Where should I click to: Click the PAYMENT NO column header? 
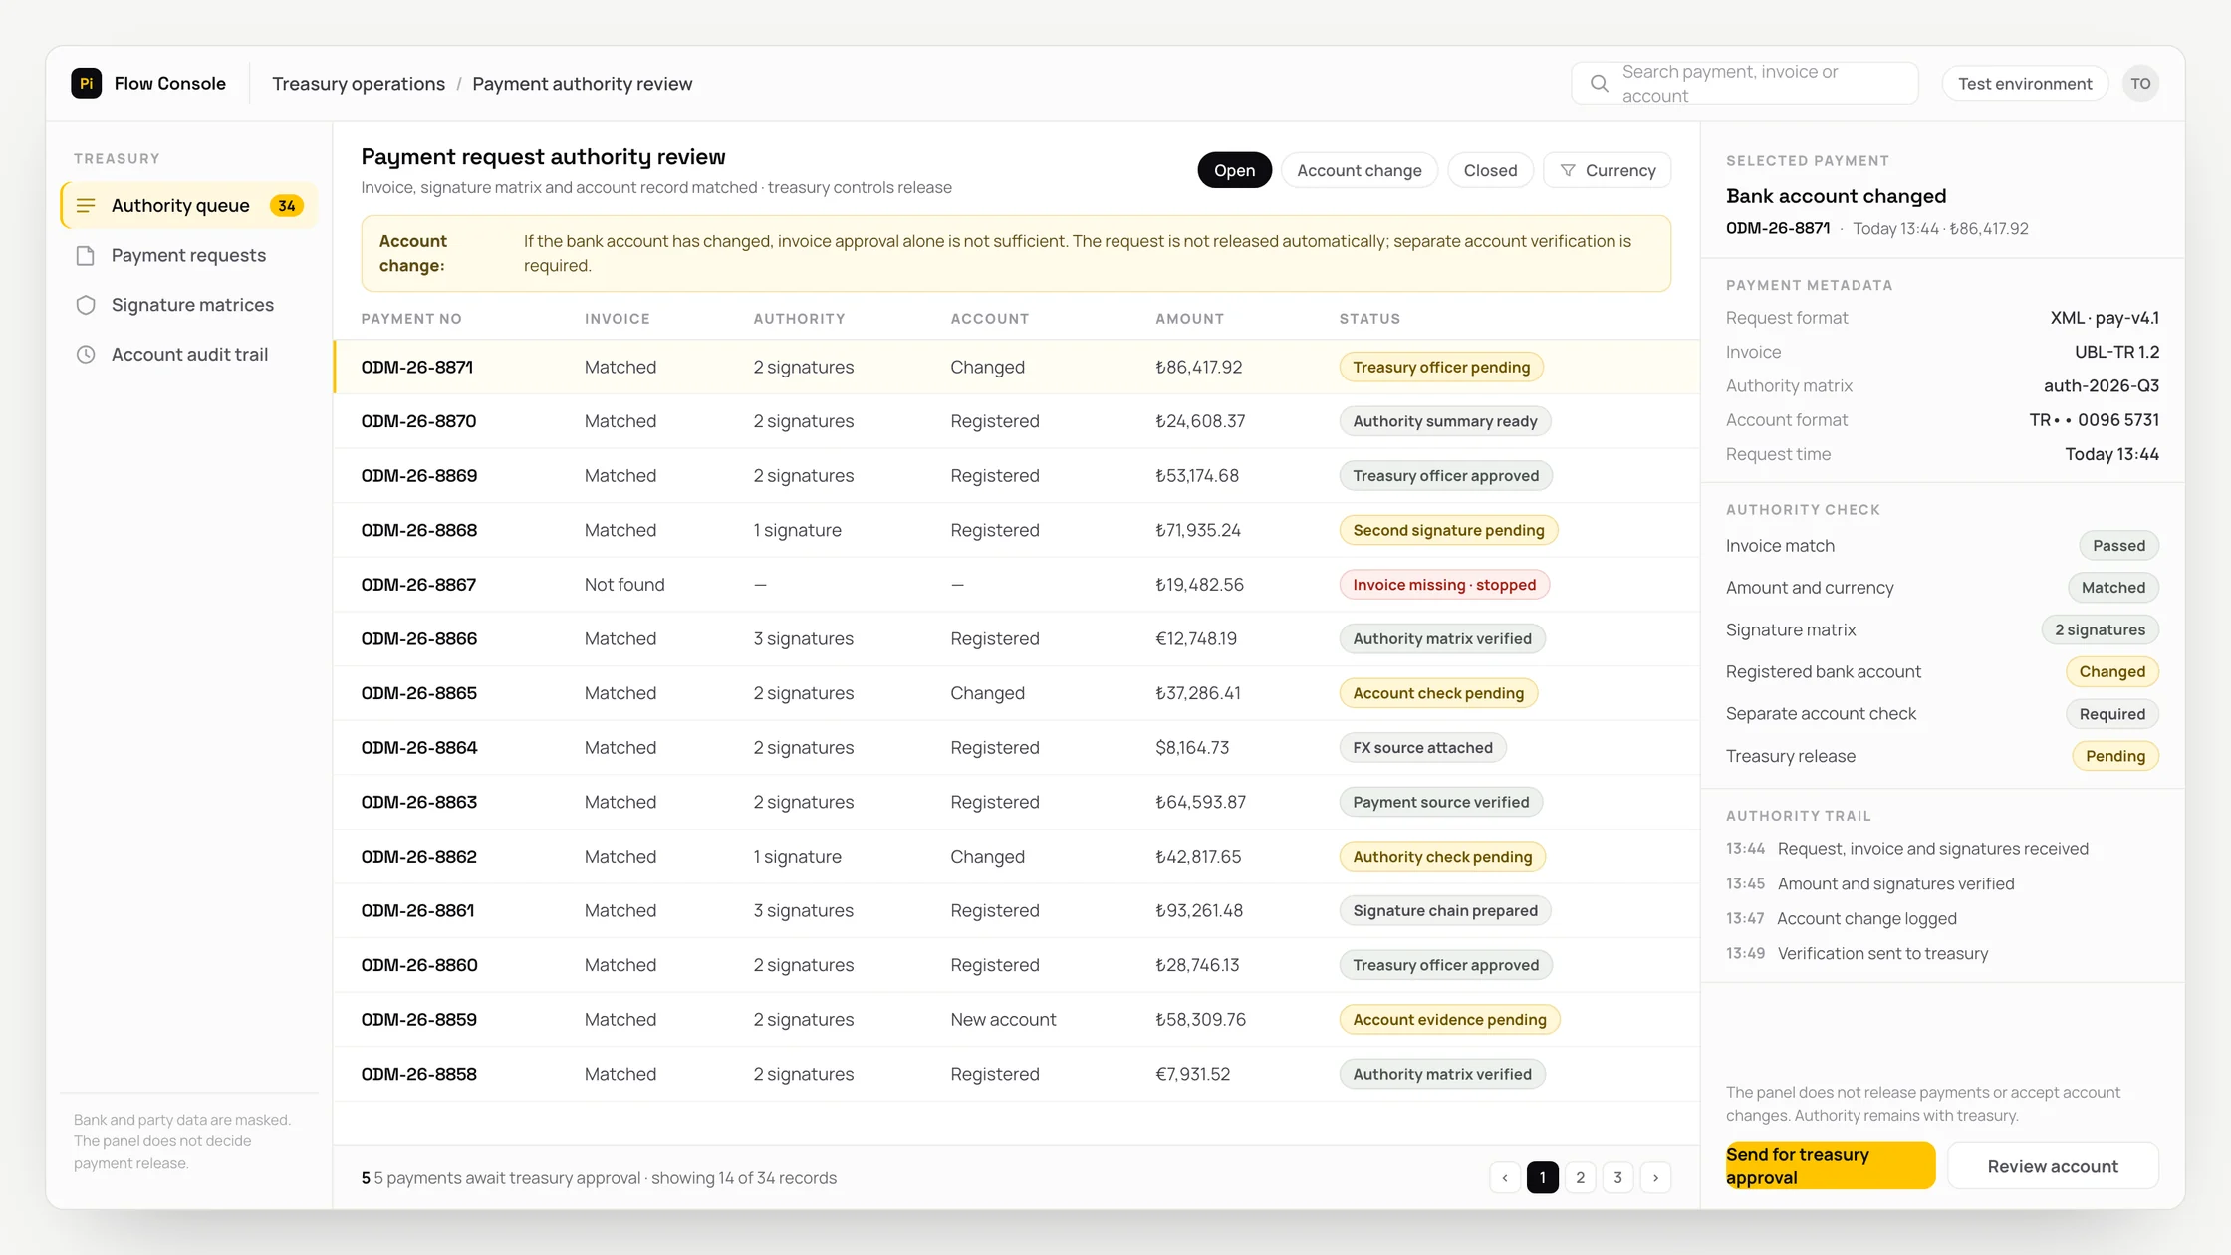(x=411, y=319)
